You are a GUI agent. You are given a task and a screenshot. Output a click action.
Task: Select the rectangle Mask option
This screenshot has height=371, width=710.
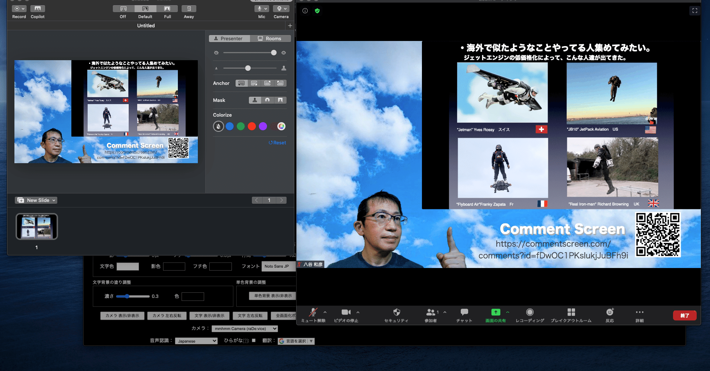click(280, 100)
